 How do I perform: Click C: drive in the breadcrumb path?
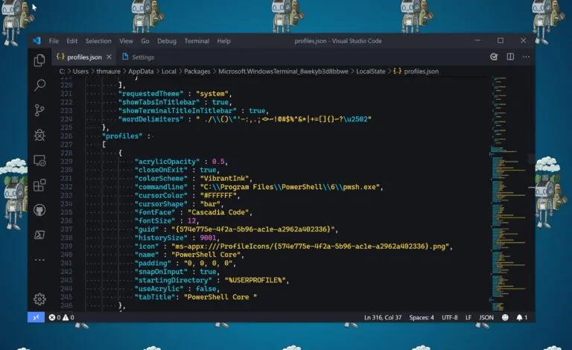coord(62,71)
